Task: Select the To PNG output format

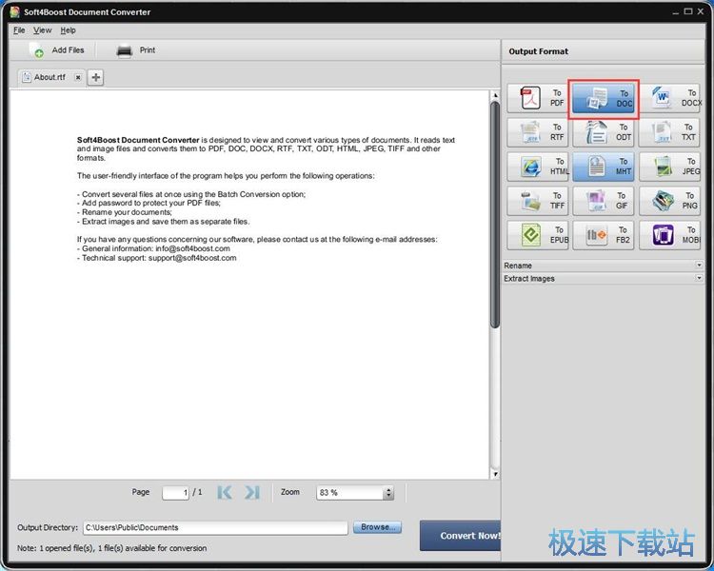Action: [670, 201]
